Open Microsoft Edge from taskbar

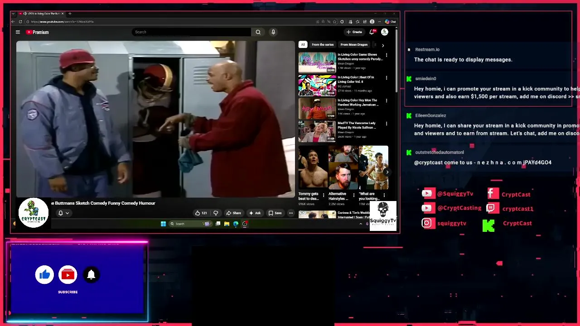(236, 224)
